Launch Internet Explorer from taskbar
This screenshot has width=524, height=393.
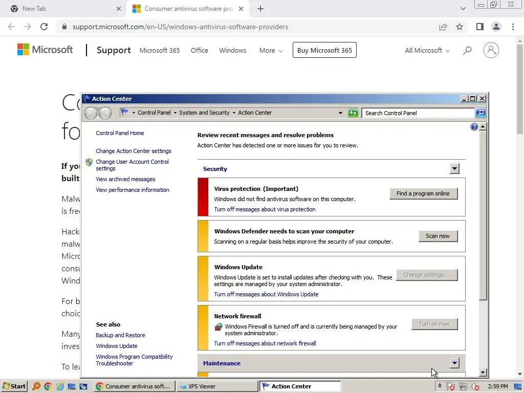tap(60, 386)
